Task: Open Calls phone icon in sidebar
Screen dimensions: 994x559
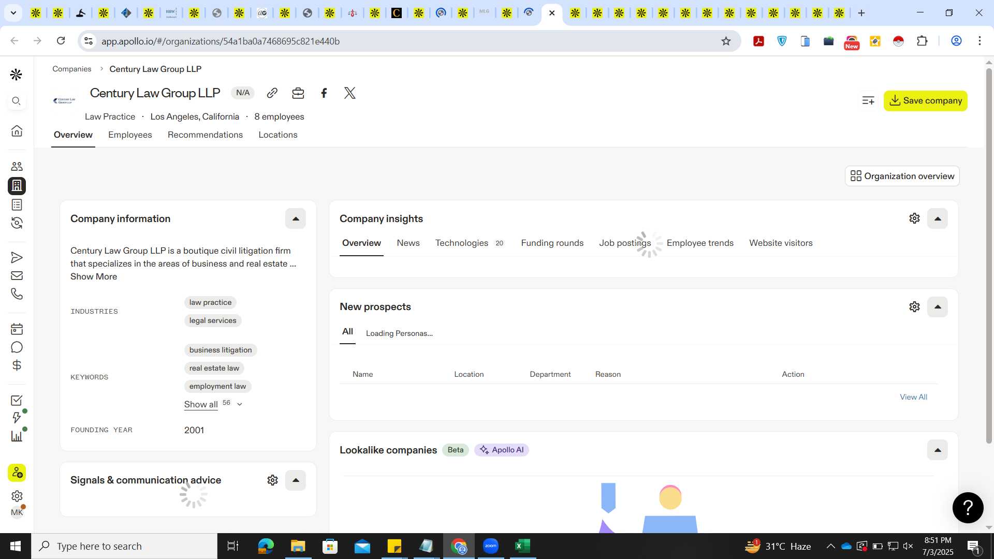Action: pos(17,294)
